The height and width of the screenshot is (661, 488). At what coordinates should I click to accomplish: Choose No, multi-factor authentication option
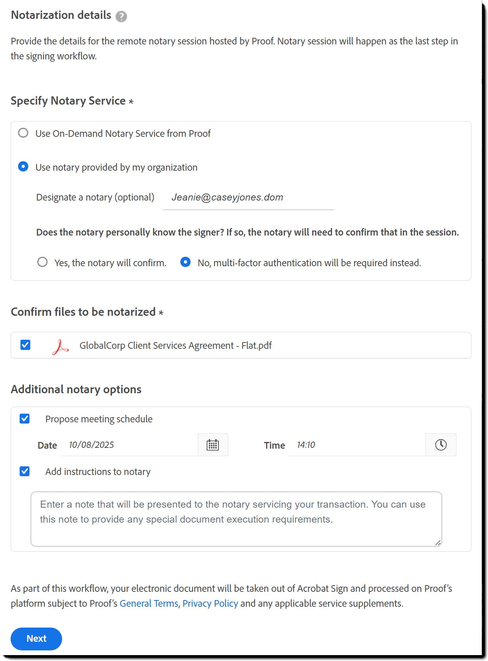click(x=185, y=262)
